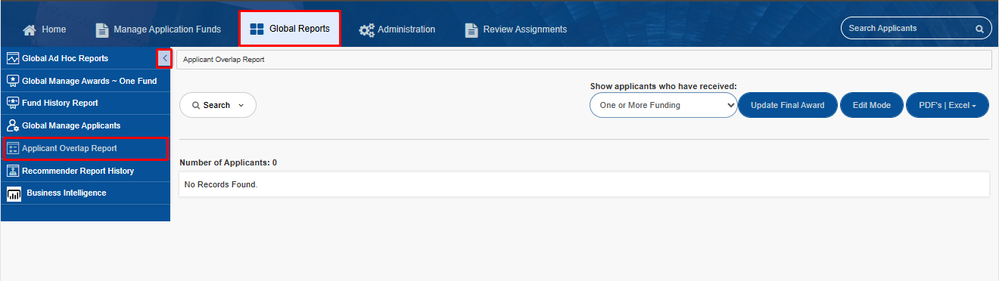
Task: Expand the Search options dropdown
Action: coord(218,105)
